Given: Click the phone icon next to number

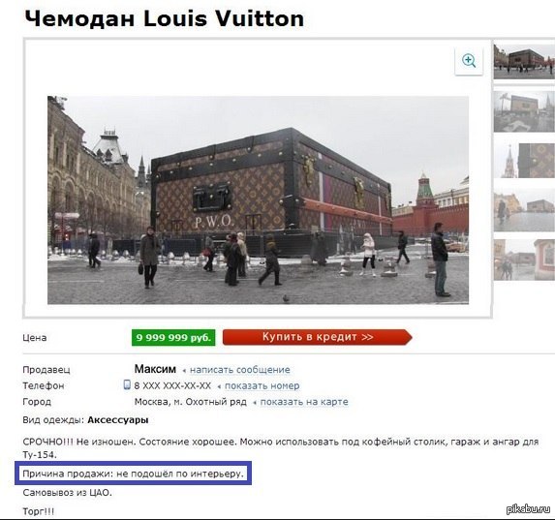Looking at the screenshot, I should tap(127, 384).
